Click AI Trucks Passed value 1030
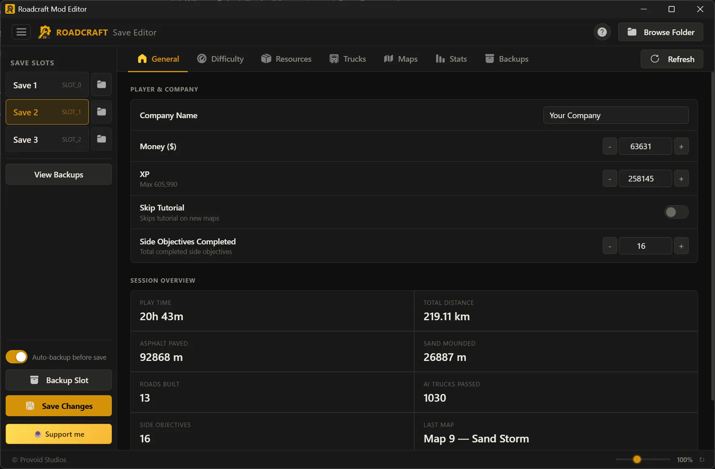The width and height of the screenshot is (715, 469). click(x=435, y=398)
